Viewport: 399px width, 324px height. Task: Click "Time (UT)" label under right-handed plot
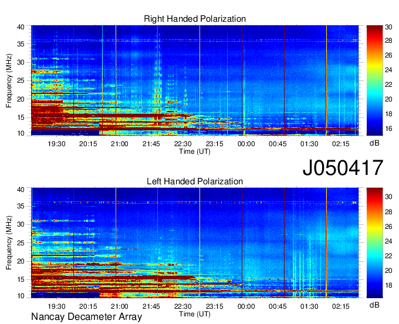pyautogui.click(x=195, y=151)
